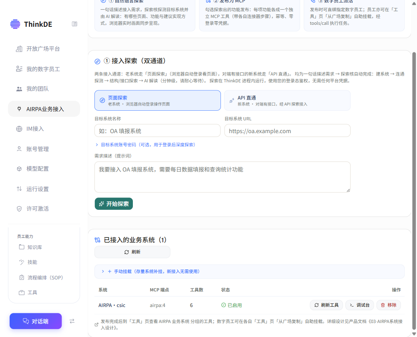Click the AIRPA · csic system name
The height and width of the screenshot is (337, 417).
coord(112,305)
